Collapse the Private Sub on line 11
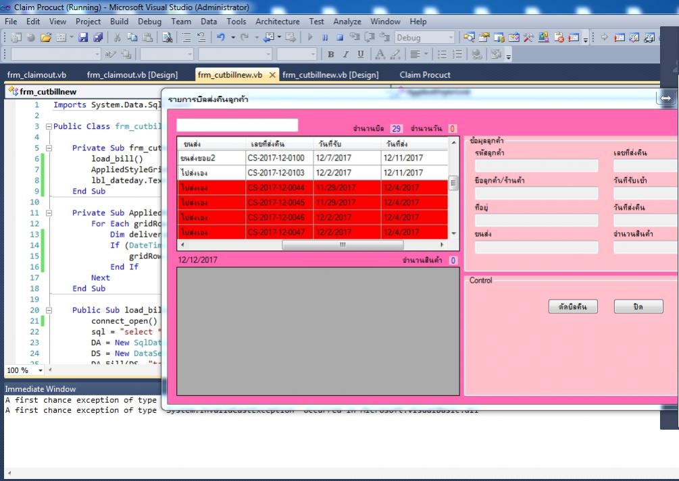This screenshot has width=679, height=481. point(49,213)
